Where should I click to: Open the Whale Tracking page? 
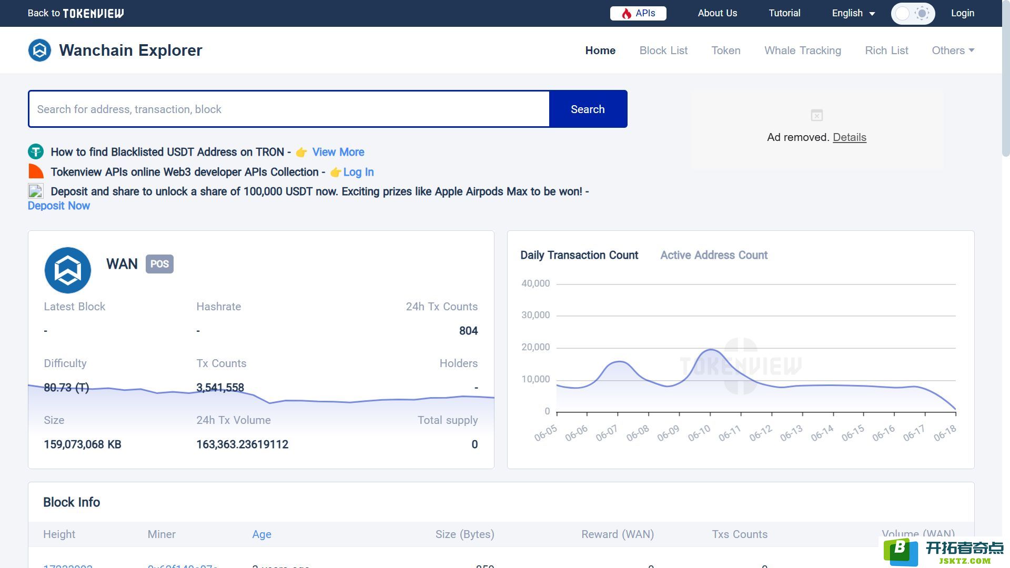(x=803, y=50)
